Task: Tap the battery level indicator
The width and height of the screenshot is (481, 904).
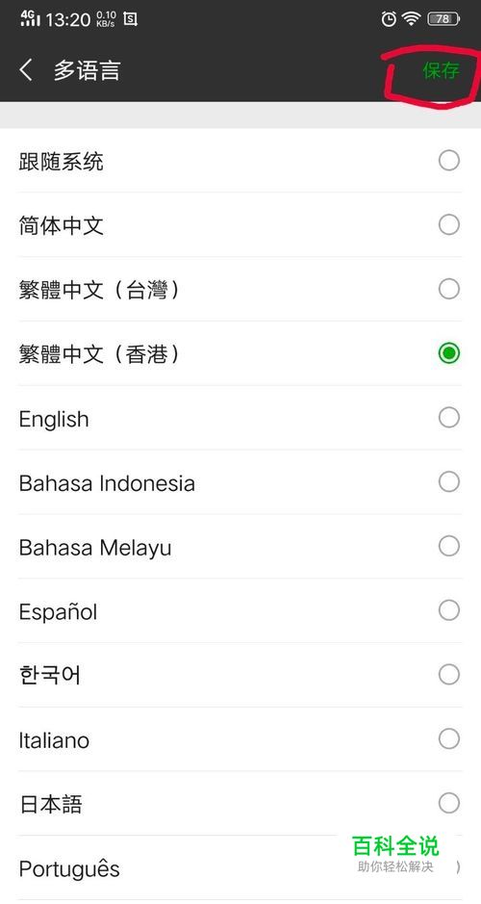Action: [x=443, y=19]
